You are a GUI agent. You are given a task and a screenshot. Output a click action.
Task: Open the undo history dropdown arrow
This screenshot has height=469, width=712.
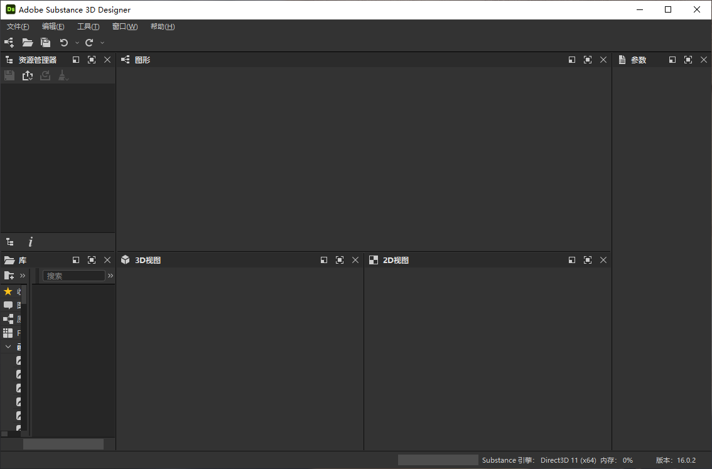[x=77, y=43]
